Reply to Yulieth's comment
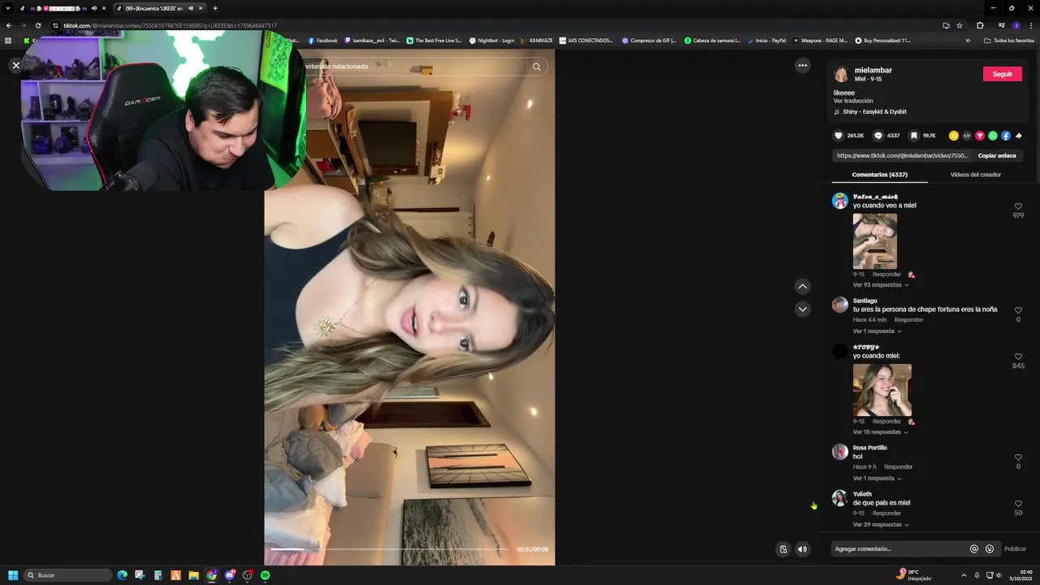Image resolution: width=1040 pixels, height=585 pixels. coord(886,513)
